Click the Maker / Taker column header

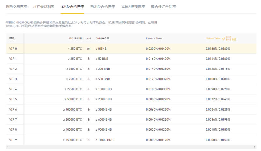pos(154,38)
